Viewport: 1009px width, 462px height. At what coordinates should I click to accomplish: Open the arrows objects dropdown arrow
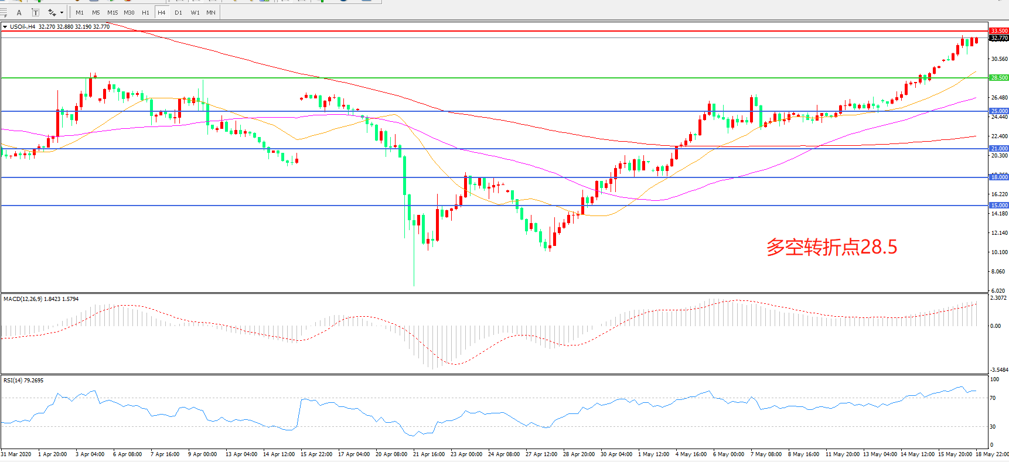pos(62,12)
